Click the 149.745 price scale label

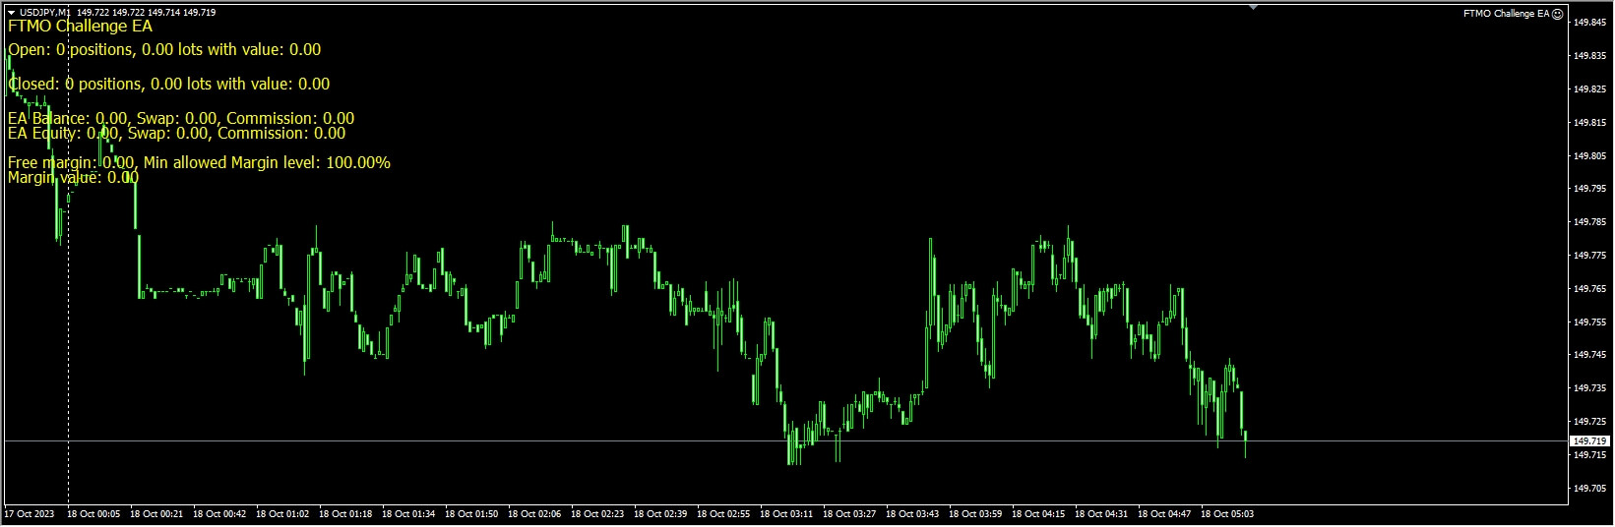[x=1589, y=355]
